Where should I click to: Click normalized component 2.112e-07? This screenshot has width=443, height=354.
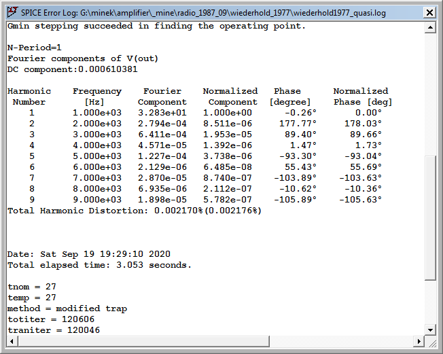228,188
